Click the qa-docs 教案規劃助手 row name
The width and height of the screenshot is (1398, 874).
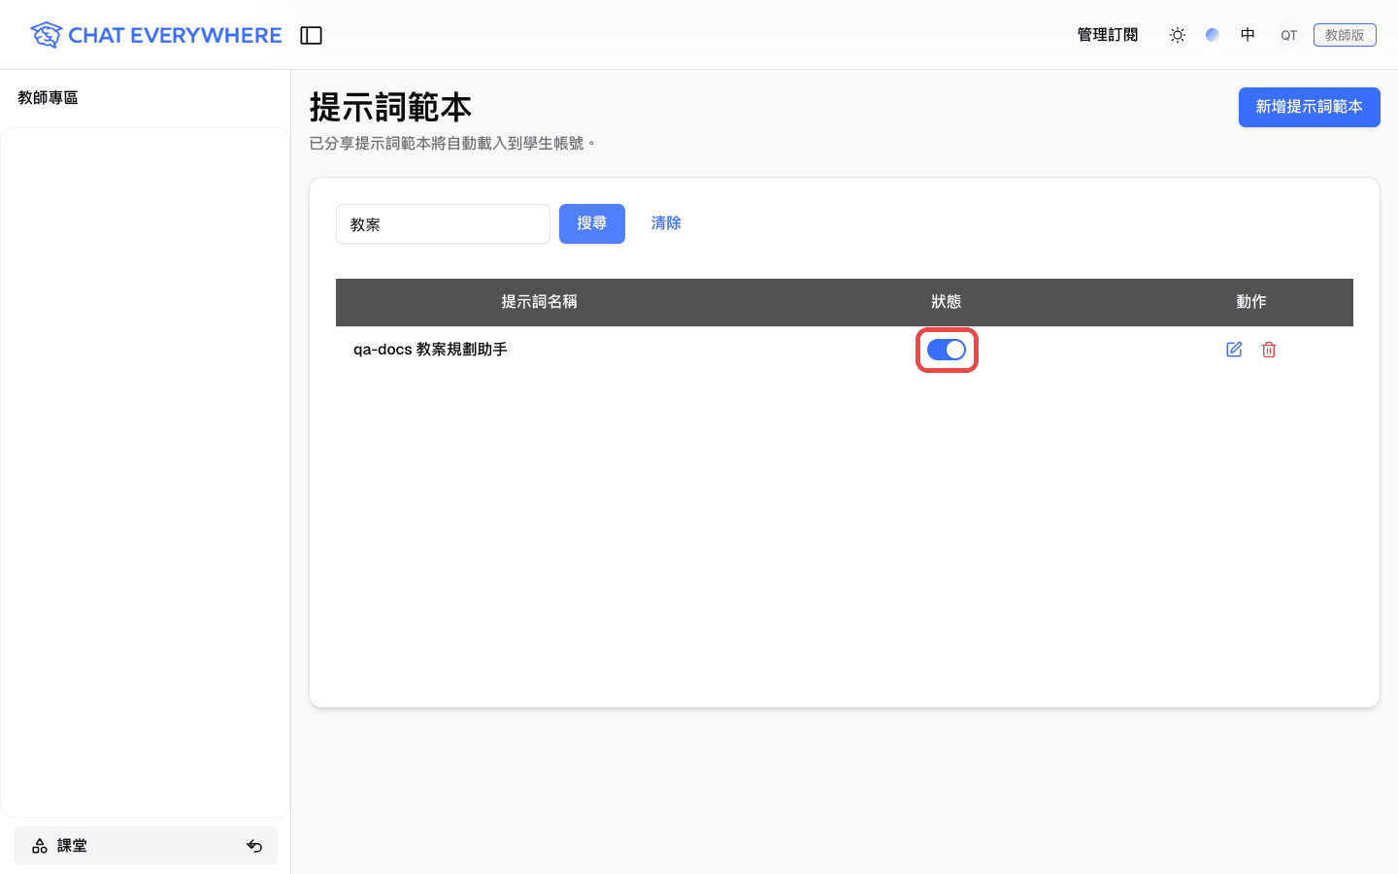[430, 350]
